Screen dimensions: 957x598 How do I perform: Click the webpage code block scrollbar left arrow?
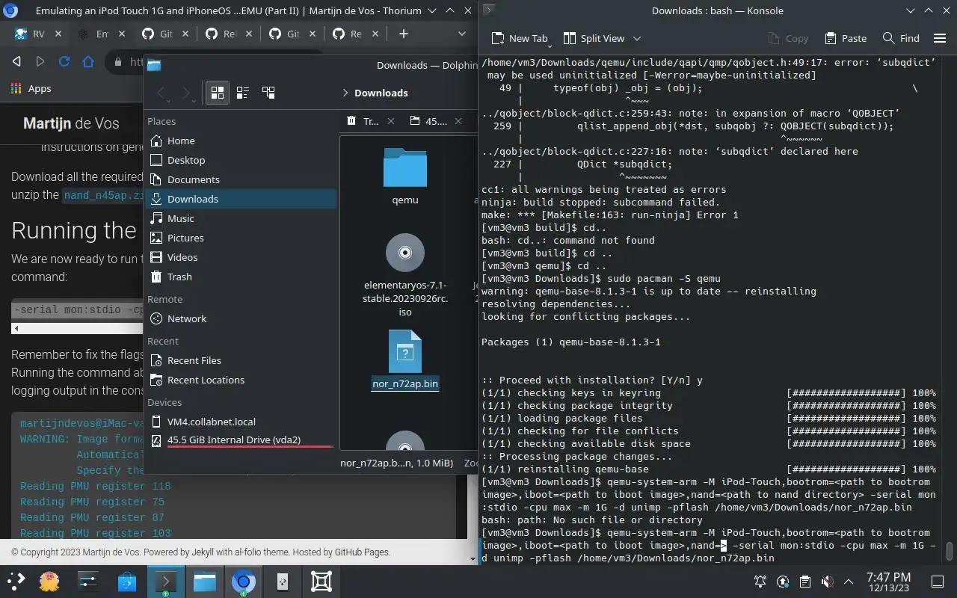[x=17, y=328]
